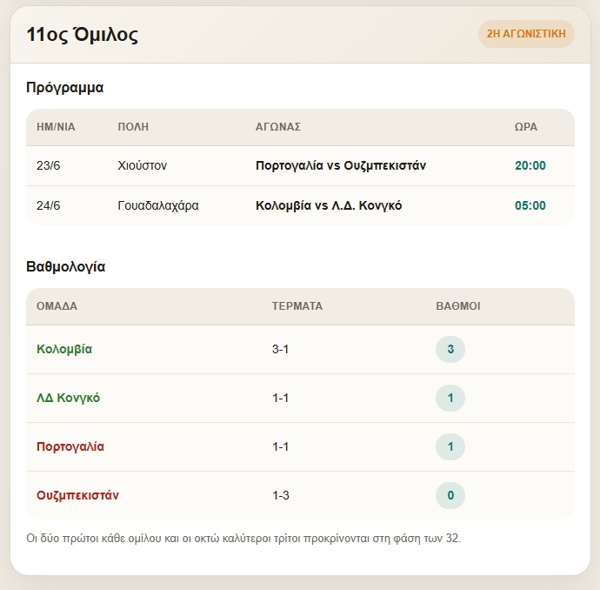Click Πορτογαλία's points badge '1'
600x590 pixels.
pyautogui.click(x=450, y=446)
